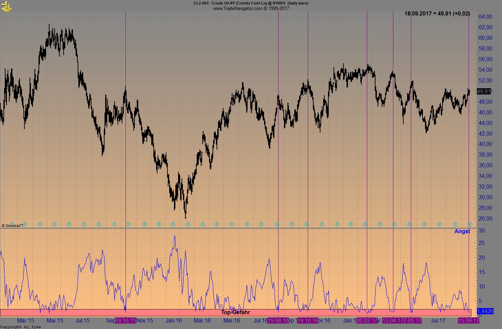This screenshot has height=329, width=502.
Task: Toggle the highlighted 15.09.17 date marker
Action: click(468, 320)
